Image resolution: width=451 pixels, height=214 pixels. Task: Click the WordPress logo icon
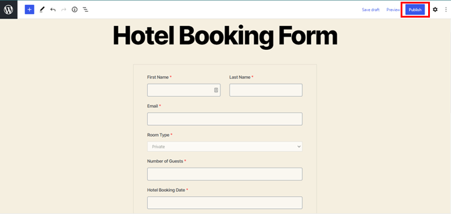coord(9,9)
